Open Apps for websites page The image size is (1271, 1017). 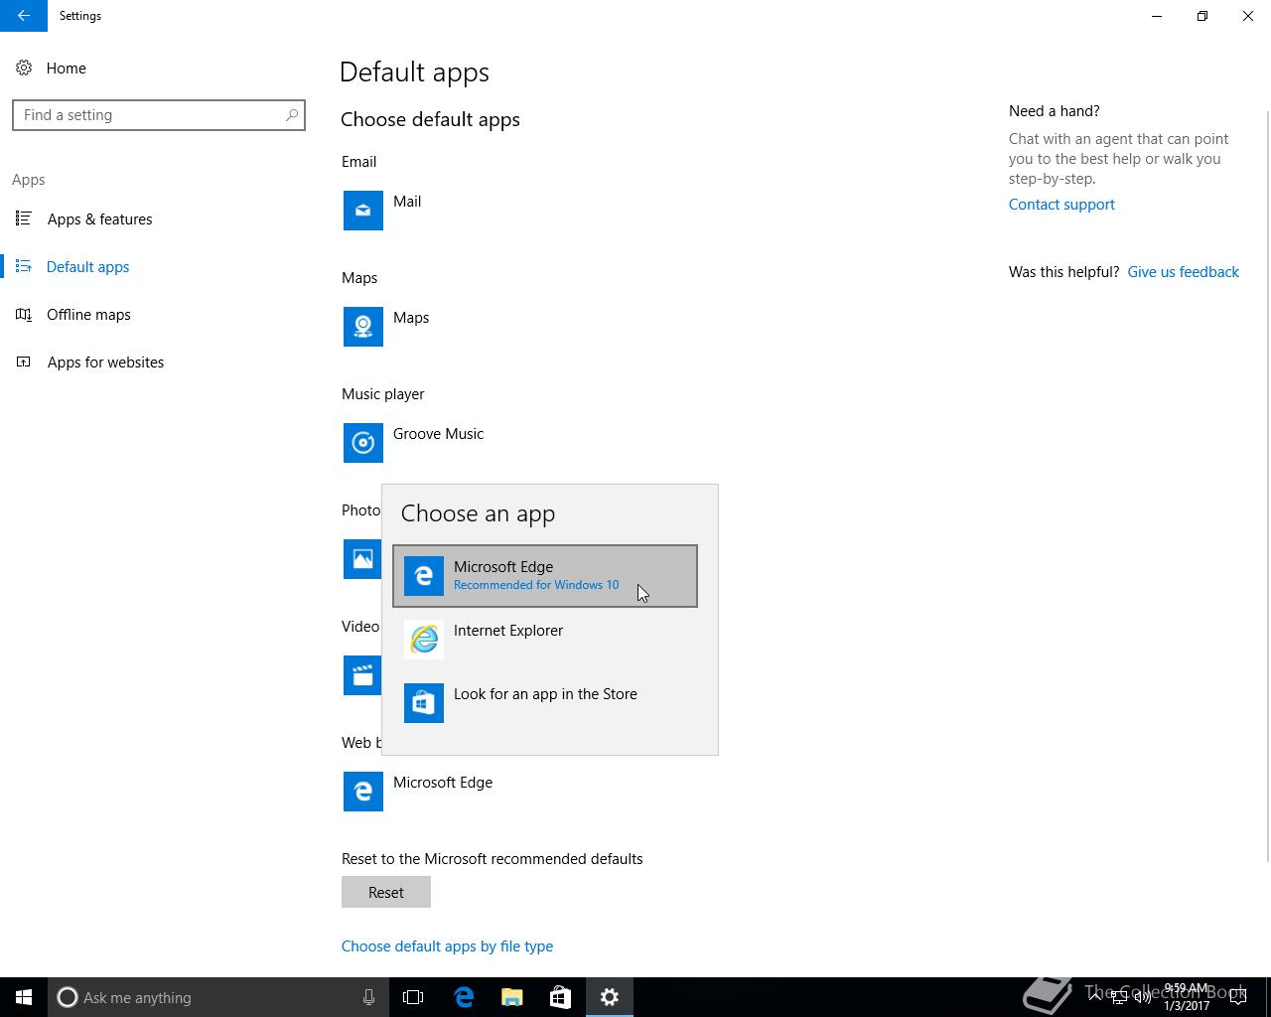tap(159, 362)
